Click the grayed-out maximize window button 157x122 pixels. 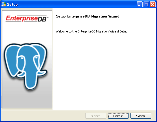click(x=146, y=5)
